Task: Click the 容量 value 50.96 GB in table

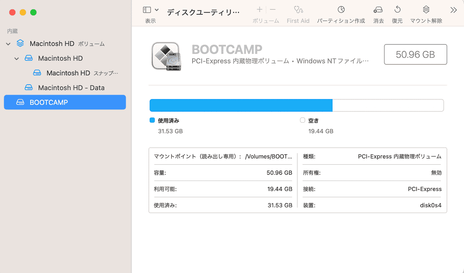Action: point(279,173)
